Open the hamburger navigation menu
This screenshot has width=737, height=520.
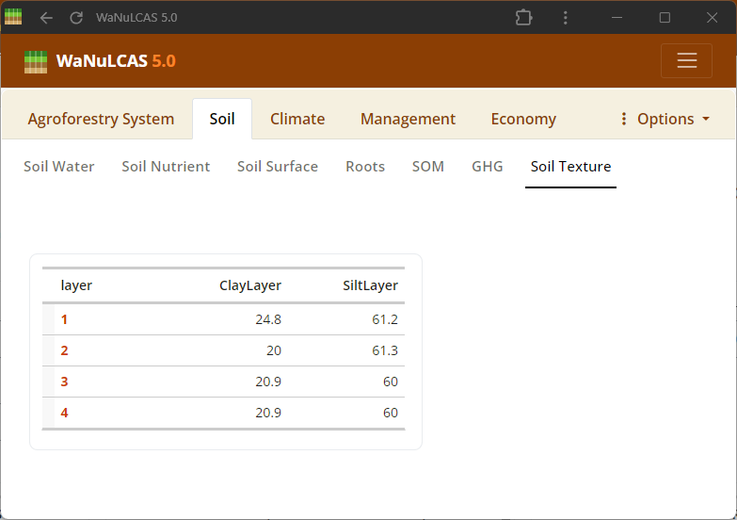(x=686, y=60)
